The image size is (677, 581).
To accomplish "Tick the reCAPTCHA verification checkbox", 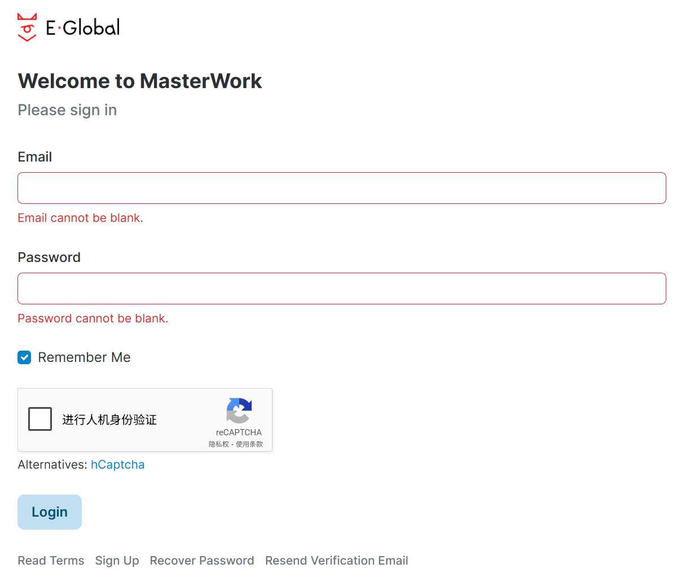I will [40, 419].
